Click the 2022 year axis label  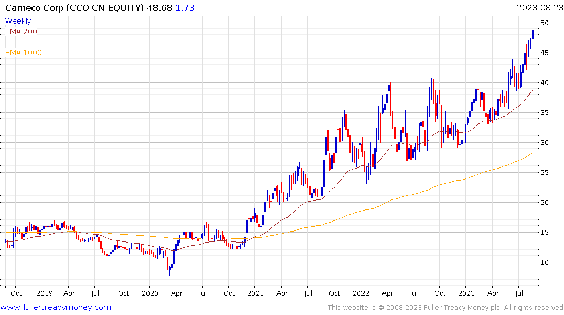[361, 293]
